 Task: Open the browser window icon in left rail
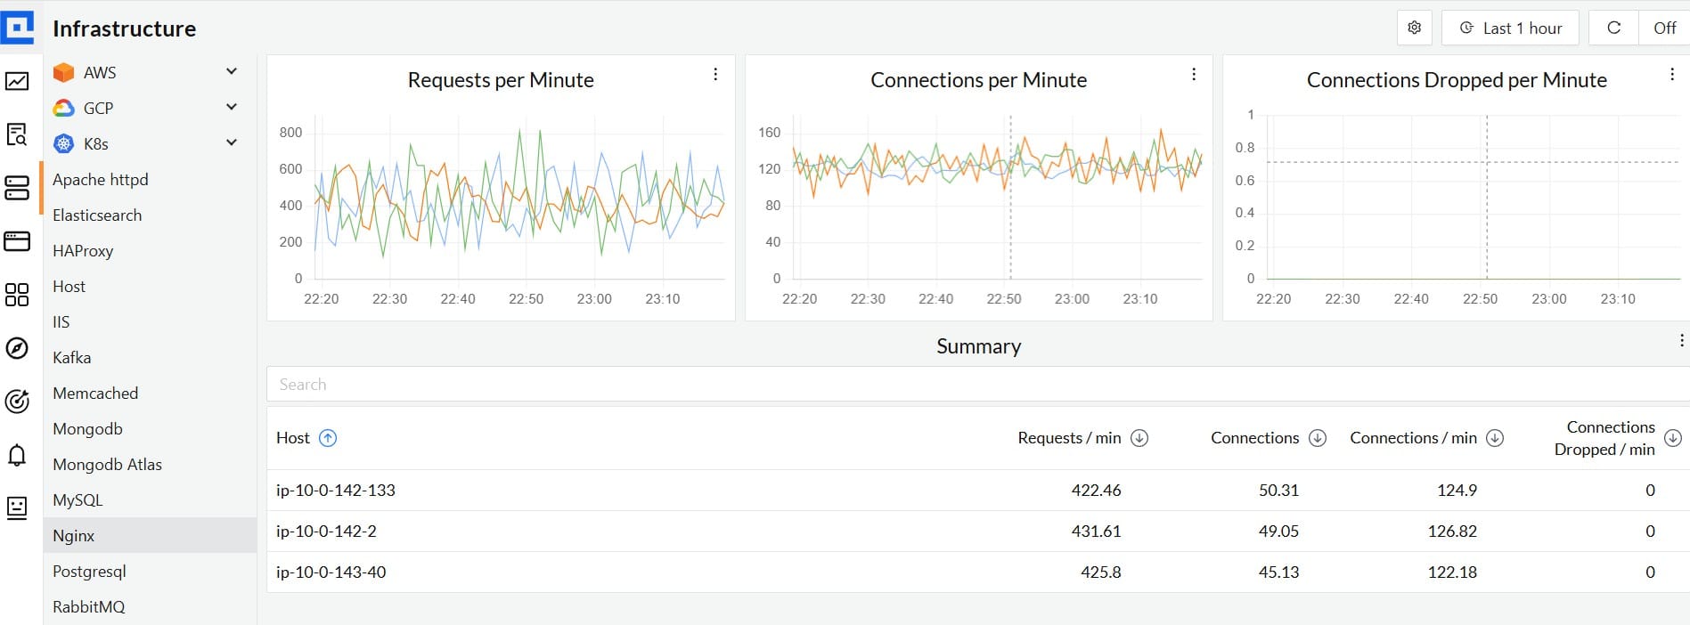[x=17, y=241]
